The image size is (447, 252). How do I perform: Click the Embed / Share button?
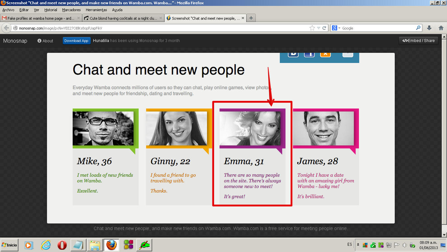coord(418,41)
